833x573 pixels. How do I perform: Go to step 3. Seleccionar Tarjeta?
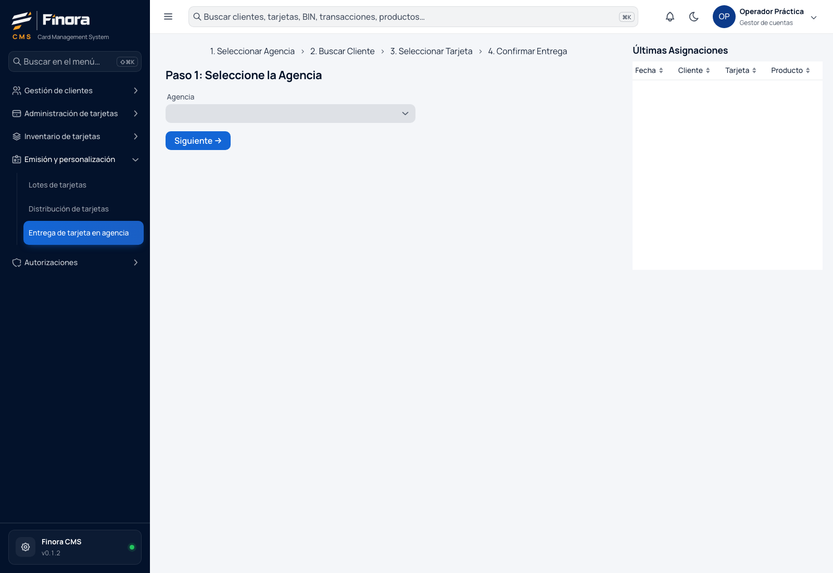click(431, 51)
